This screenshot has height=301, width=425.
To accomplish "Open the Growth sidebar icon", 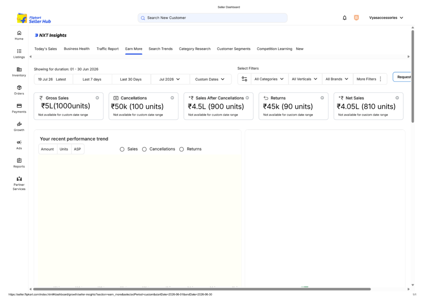I will coord(19,124).
